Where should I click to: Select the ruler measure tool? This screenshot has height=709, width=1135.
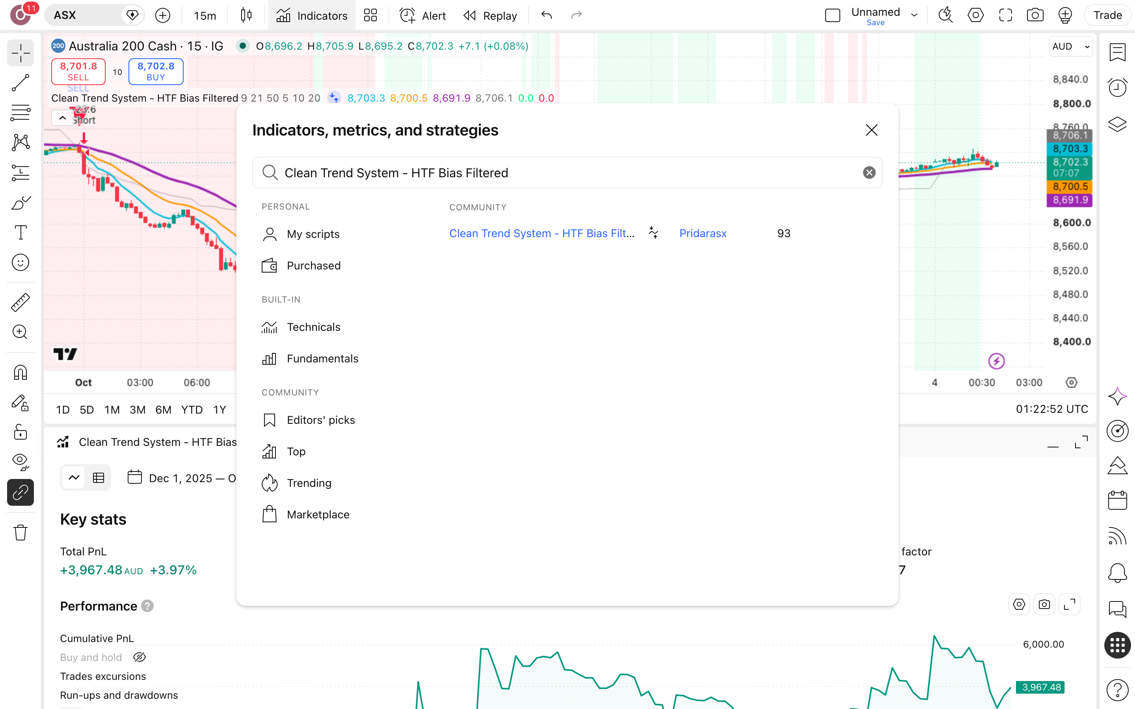20,303
